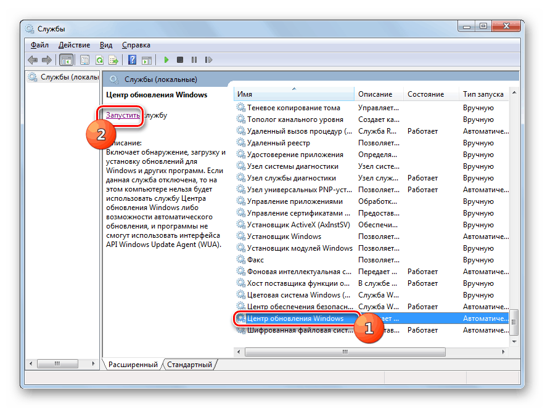This screenshot has width=545, height=409.
Task: Sort by the Описание column header
Action: click(x=379, y=94)
